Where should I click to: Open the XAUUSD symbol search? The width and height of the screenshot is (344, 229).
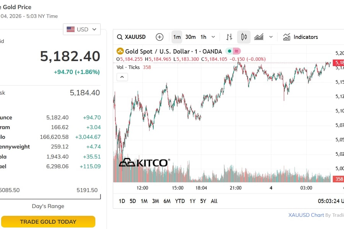pos(131,37)
